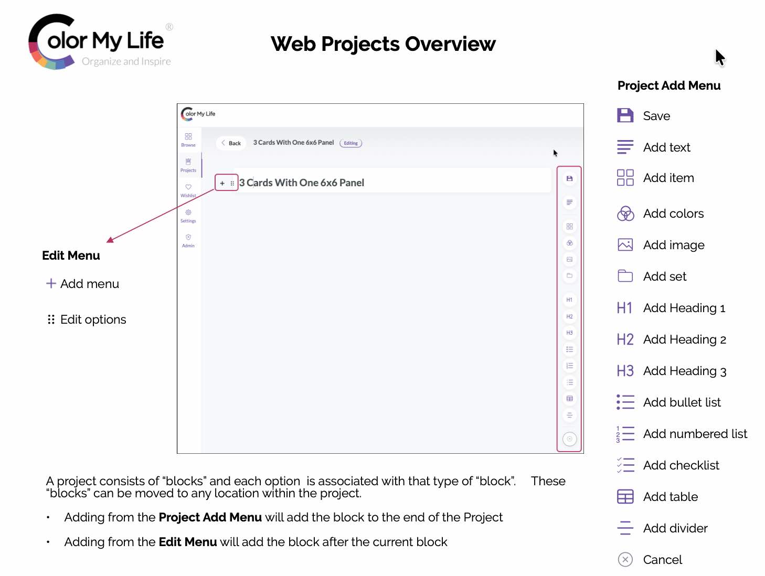The image size is (765, 576).
Task: Click the small Color My Life logo inside the app
Action: tap(198, 114)
